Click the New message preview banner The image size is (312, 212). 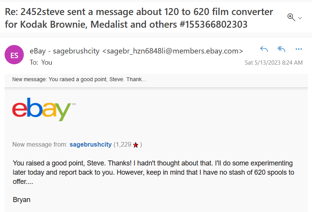[x=156, y=79]
